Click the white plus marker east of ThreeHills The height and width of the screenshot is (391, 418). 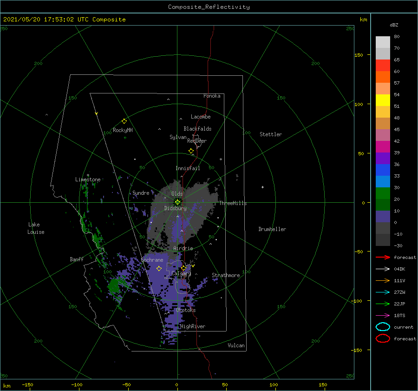tap(262, 187)
